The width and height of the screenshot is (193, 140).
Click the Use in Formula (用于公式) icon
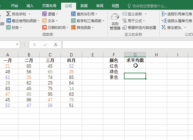(x=125, y=21)
